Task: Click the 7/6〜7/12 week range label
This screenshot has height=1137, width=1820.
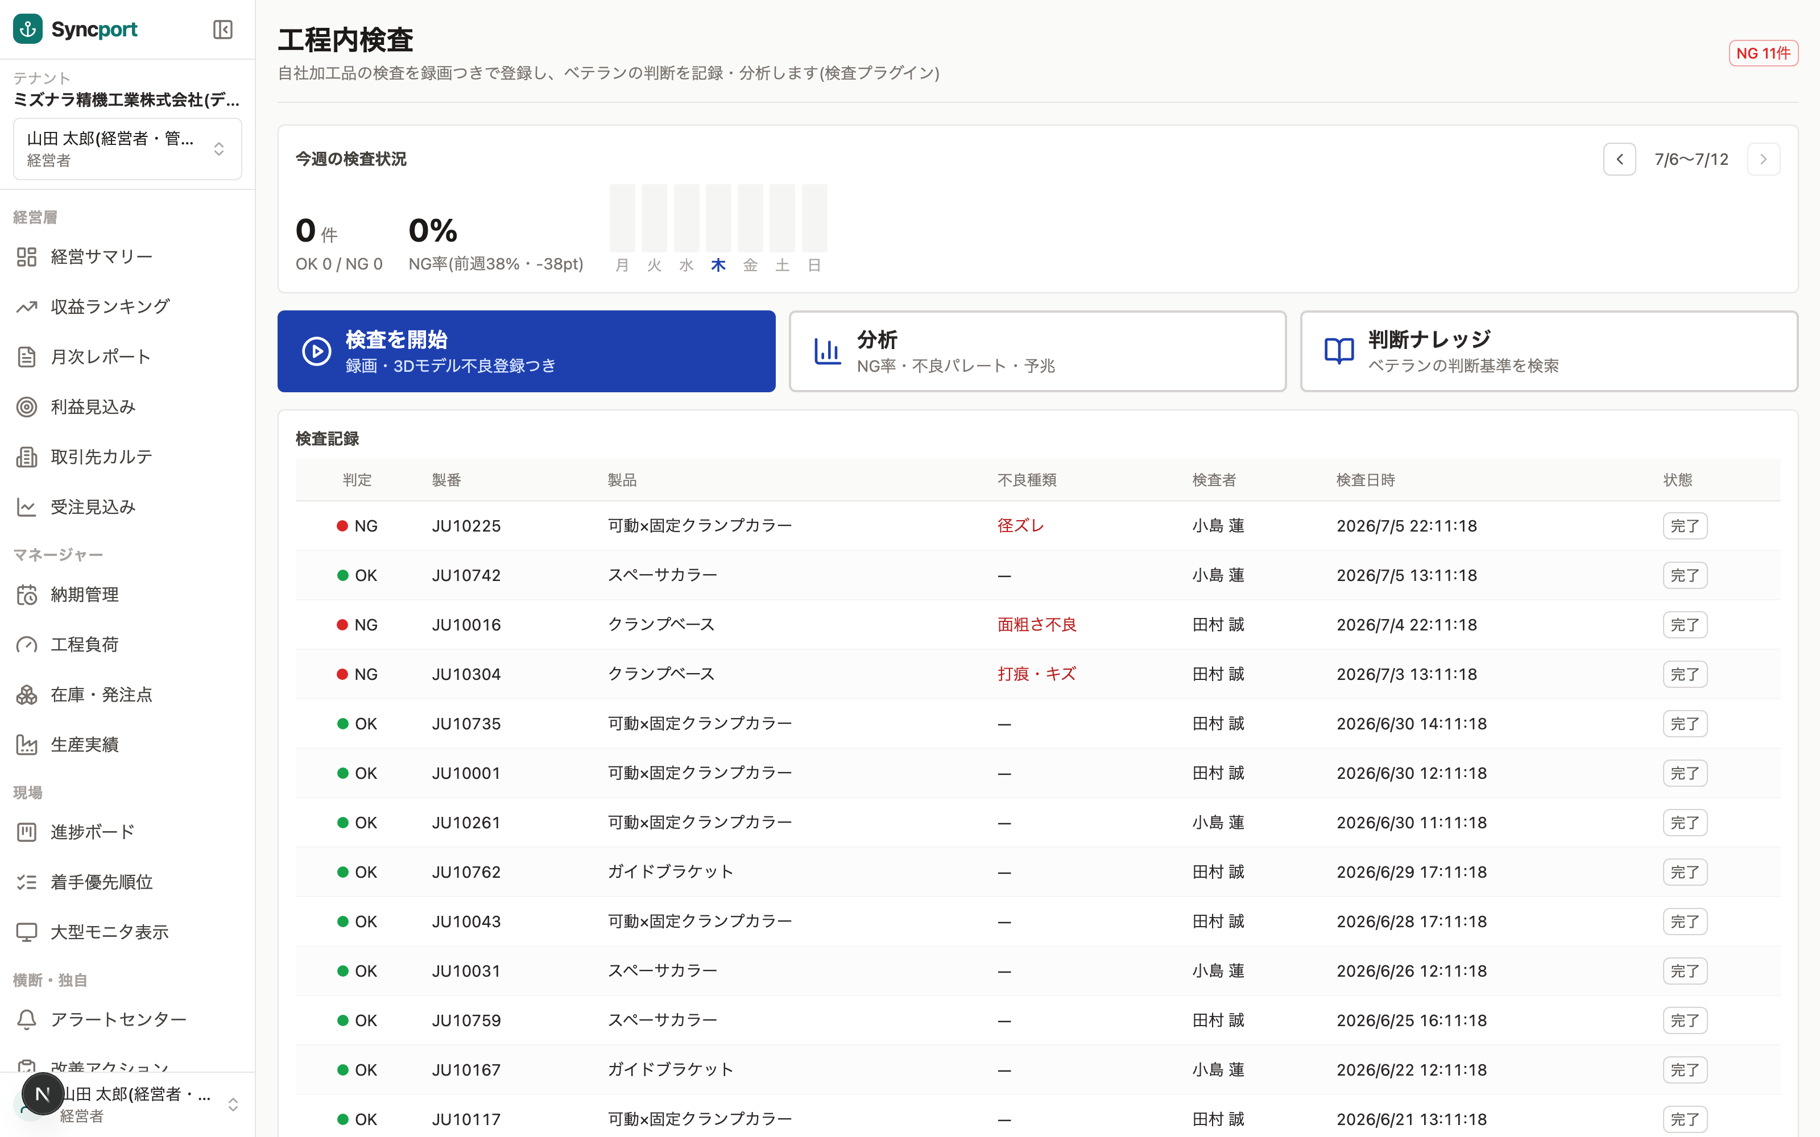Action: tap(1691, 159)
